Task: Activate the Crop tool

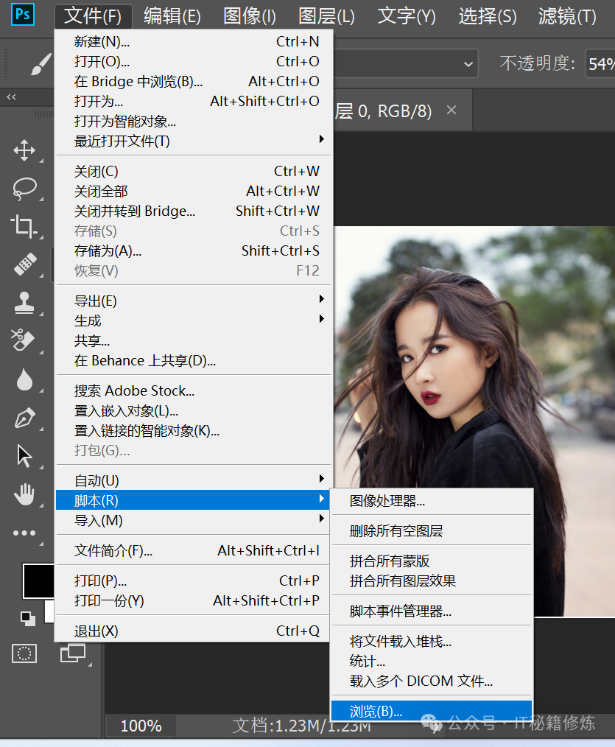Action: pyautogui.click(x=24, y=228)
